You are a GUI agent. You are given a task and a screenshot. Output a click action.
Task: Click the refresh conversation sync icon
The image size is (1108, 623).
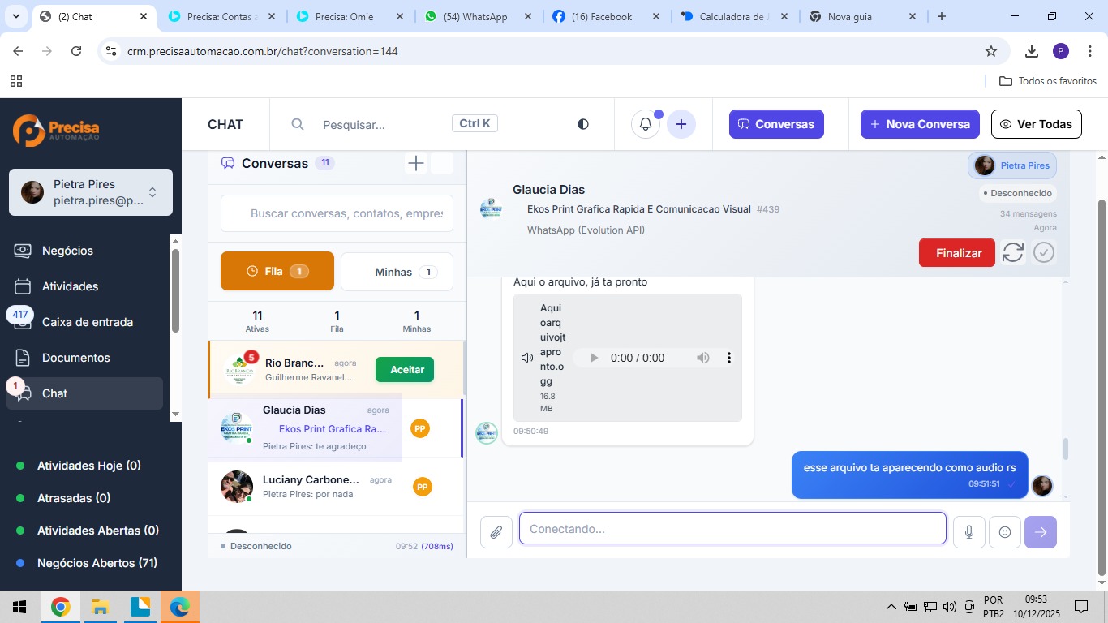[x=1012, y=253]
